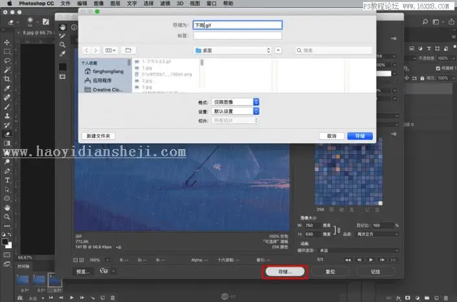This screenshot has height=302, width=457.
Task: Click the 预览... preview button
Action: pyautogui.click(x=83, y=272)
